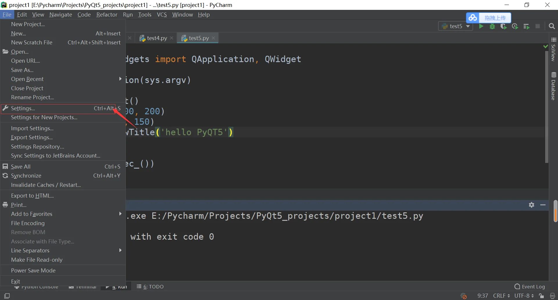Click the green inspection checkmark
Image resolution: width=558 pixels, height=300 pixels.
(546, 46)
